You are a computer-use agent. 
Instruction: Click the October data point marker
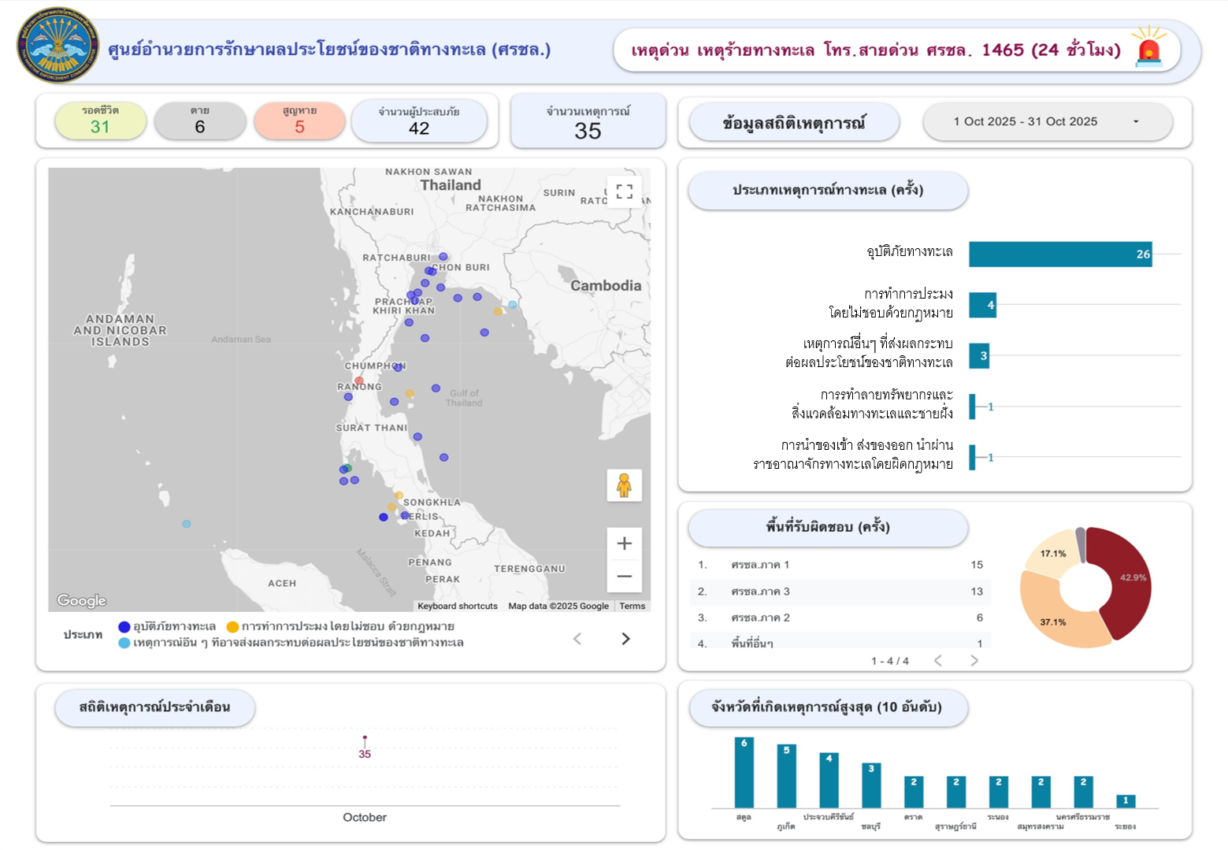365,738
